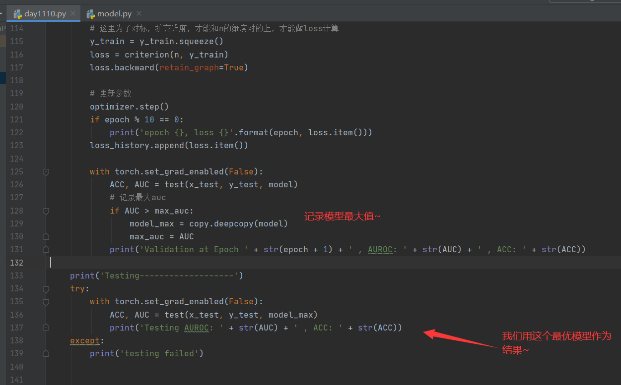The image size is (621, 385).
Task: Click the comment on line 114
Action: (214, 28)
